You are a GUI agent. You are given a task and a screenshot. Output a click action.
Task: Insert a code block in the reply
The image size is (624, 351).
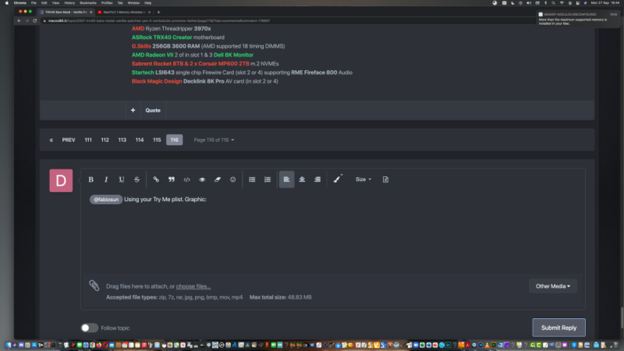(186, 179)
